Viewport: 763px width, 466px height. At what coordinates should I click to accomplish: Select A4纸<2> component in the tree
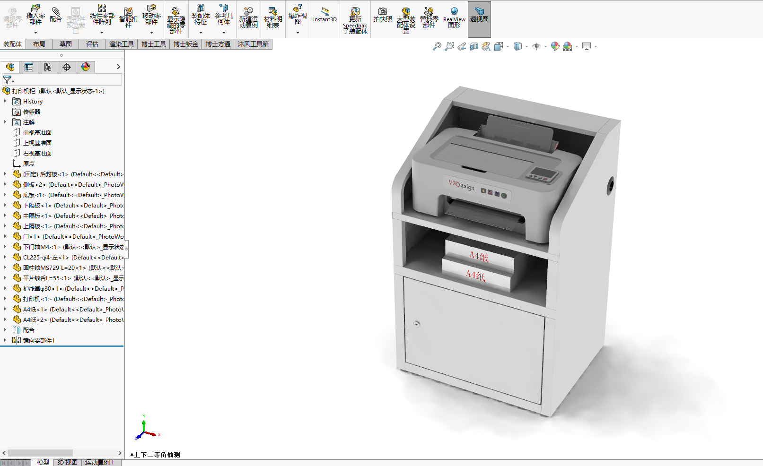[x=68, y=319]
